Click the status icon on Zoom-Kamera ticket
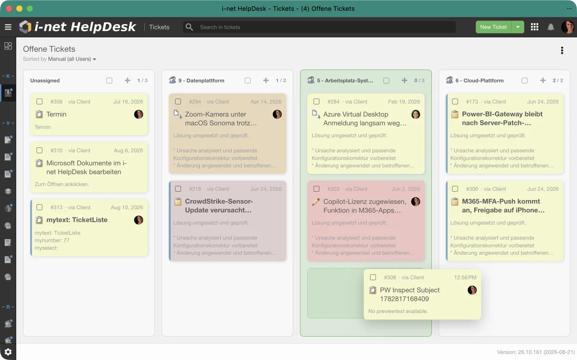This screenshot has height=360, width=577. [177, 114]
